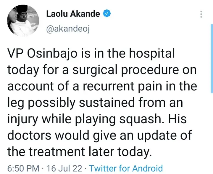Open the Twitter for Android source link
213x174 pixels.
coord(126,168)
